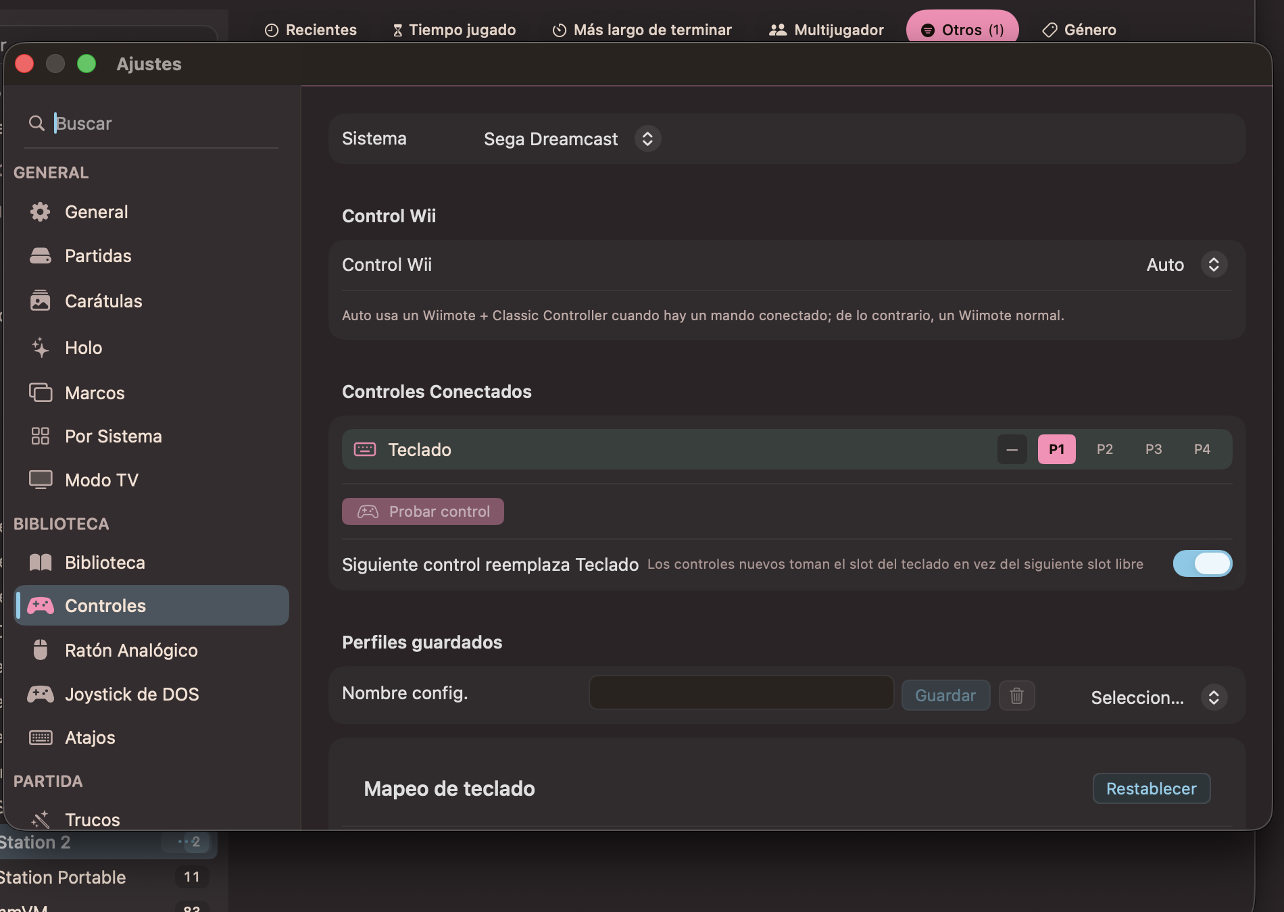This screenshot has width=1284, height=912.
Task: Select the Trucos wand icon
Action: pos(41,819)
